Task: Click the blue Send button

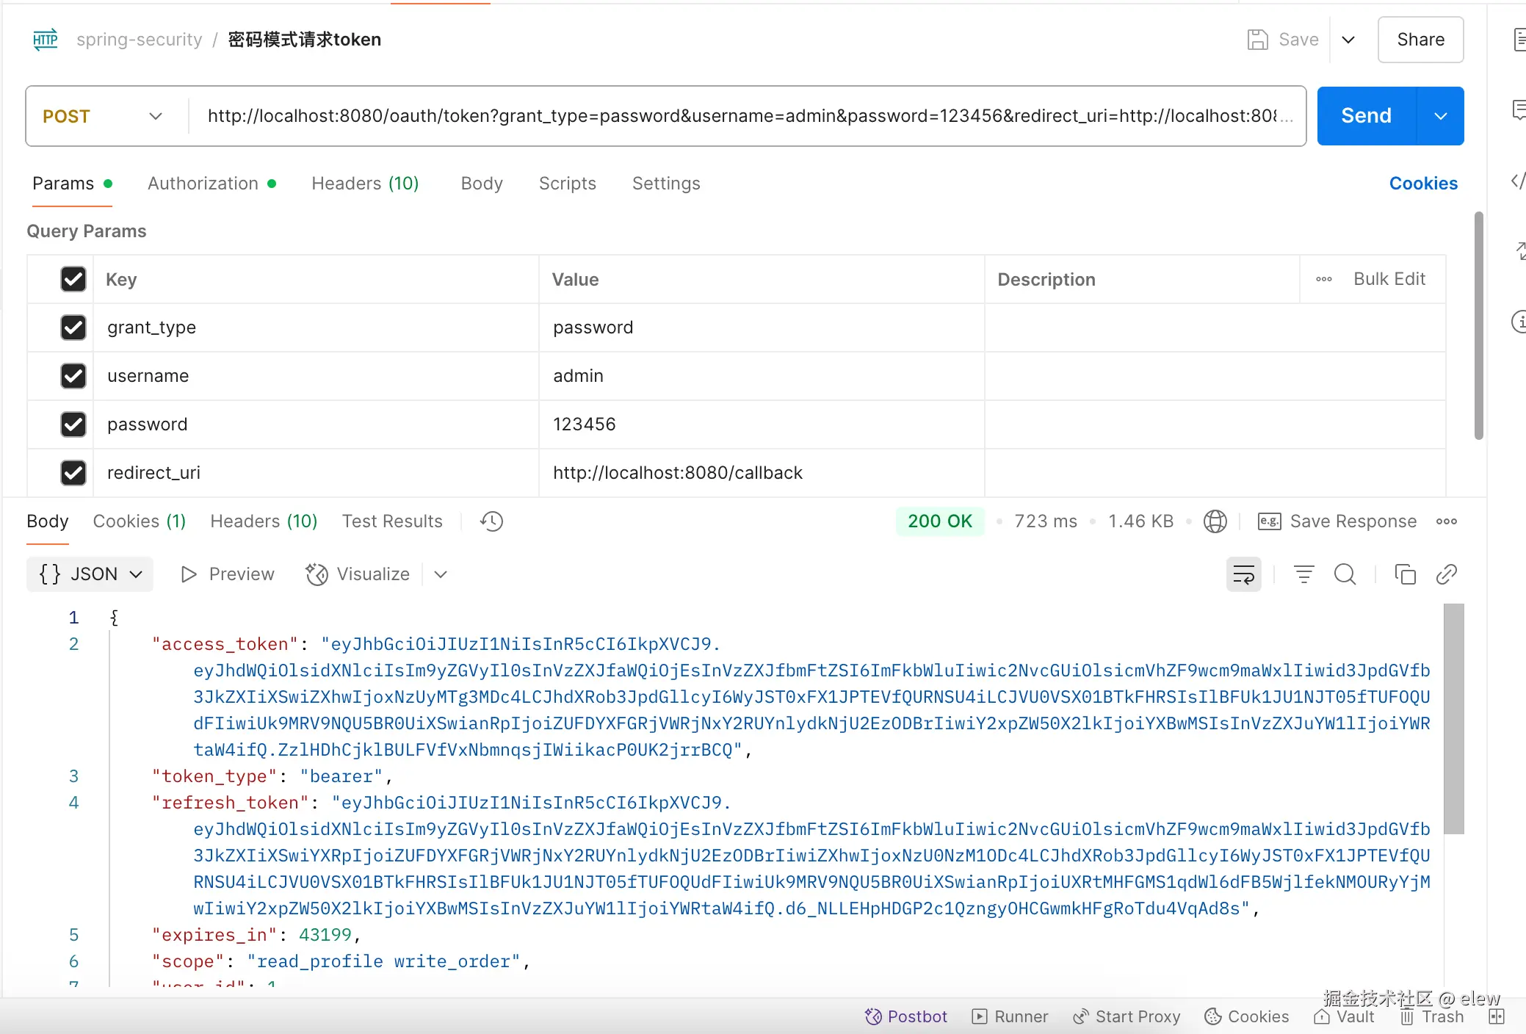Action: point(1366,116)
